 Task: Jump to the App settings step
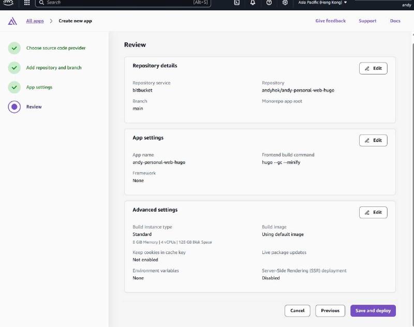[x=39, y=87]
